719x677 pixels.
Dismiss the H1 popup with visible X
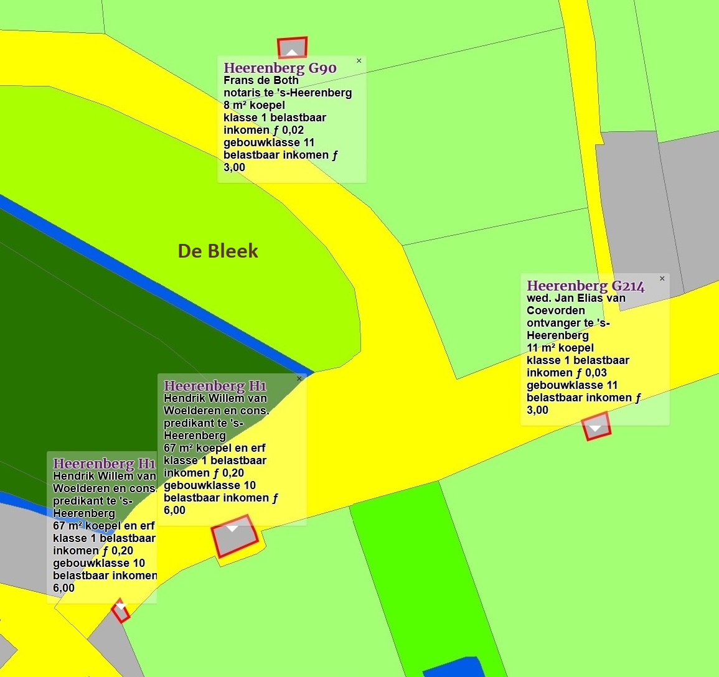coord(299,378)
